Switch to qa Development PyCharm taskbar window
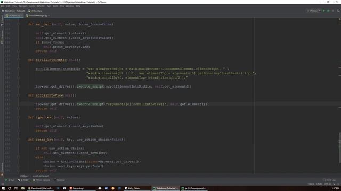Viewport: 341px width, 191px height. [x=194, y=188]
